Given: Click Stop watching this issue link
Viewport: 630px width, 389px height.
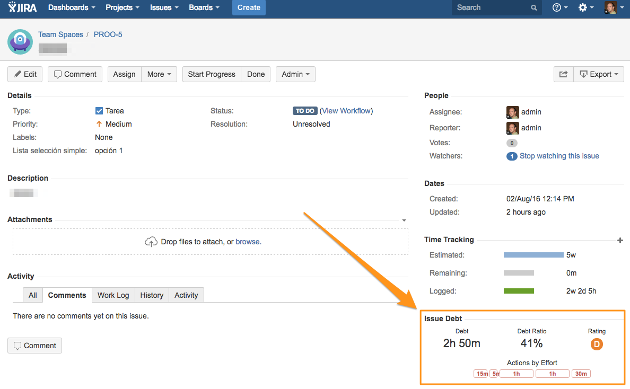Looking at the screenshot, I should (x=559, y=156).
